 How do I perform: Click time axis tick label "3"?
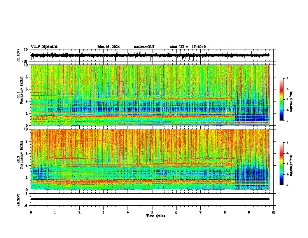coord(103,212)
